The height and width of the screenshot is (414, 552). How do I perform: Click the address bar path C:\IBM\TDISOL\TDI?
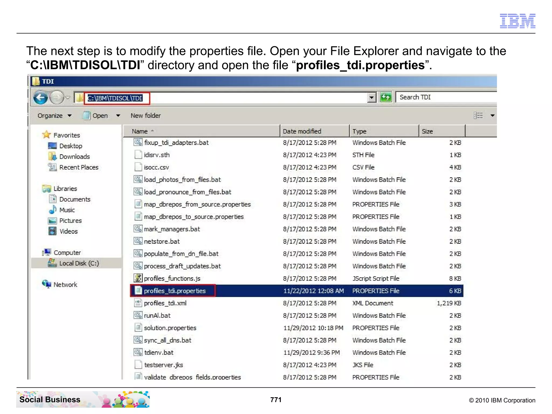(115, 98)
